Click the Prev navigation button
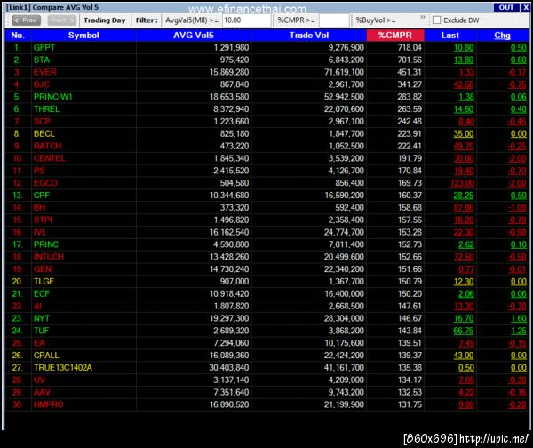Screen dimensions: 533x448 pyautogui.click(x=26, y=20)
